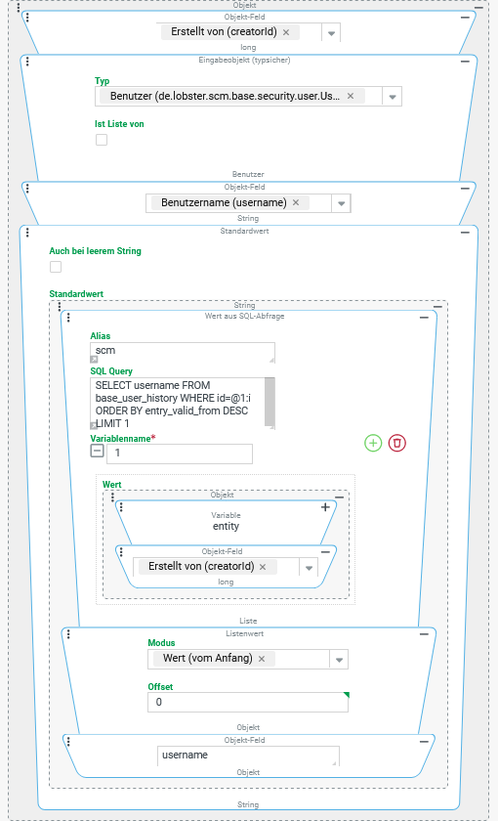Screen dimensions: 498x821
Task: Open drag-handle menu of Eingabeobjekt block
Action: (x=27, y=62)
